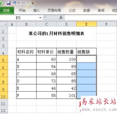Click unit price cell 68
The height and width of the screenshot is (114, 117).
(x=46, y=73)
